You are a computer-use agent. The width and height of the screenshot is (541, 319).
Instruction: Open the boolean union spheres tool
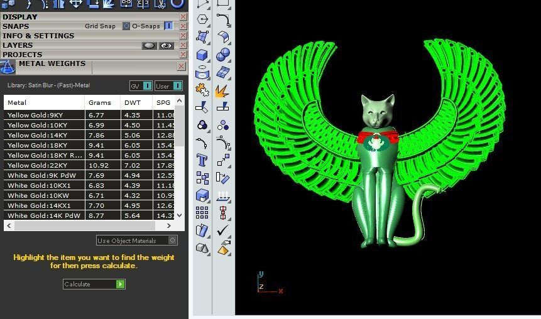coord(223,55)
